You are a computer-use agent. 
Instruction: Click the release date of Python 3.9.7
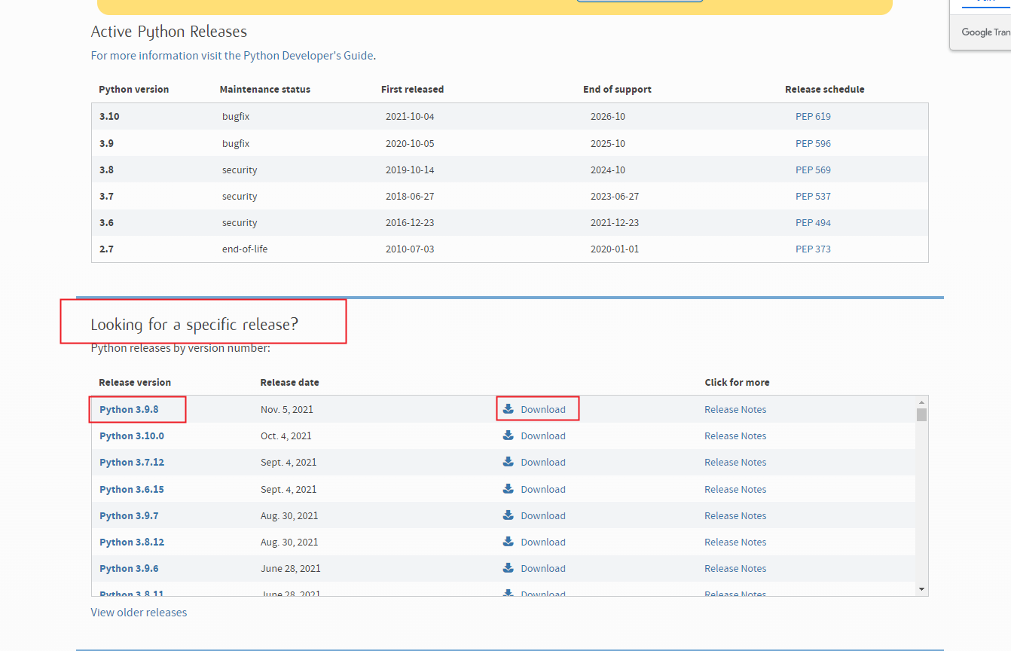[289, 516]
